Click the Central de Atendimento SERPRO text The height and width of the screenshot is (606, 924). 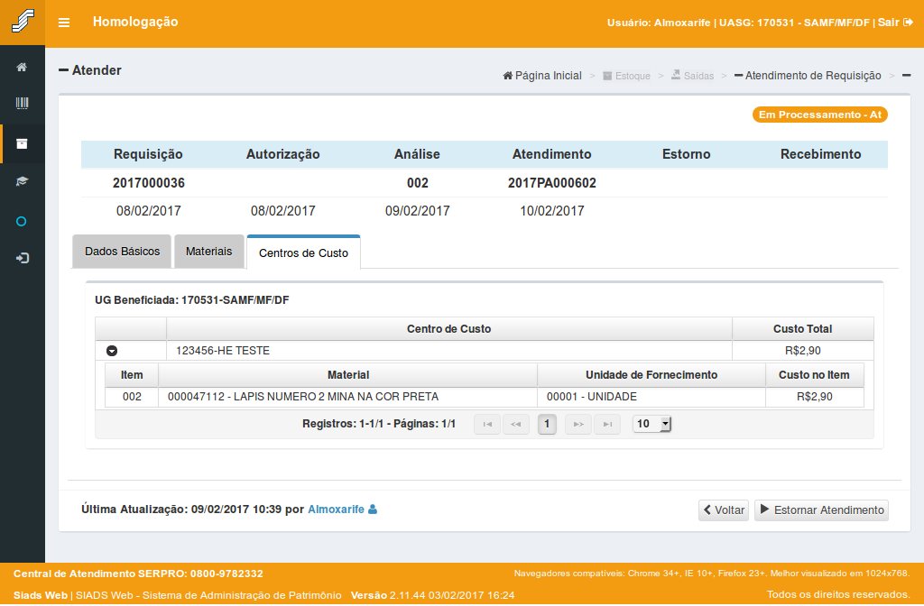tap(138, 574)
